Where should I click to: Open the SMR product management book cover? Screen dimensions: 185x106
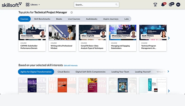click(x=153, y=85)
